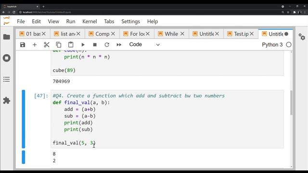Close the Comp tab
Image resolution: width=308 pixels, height=173 pixels.
[113, 34]
